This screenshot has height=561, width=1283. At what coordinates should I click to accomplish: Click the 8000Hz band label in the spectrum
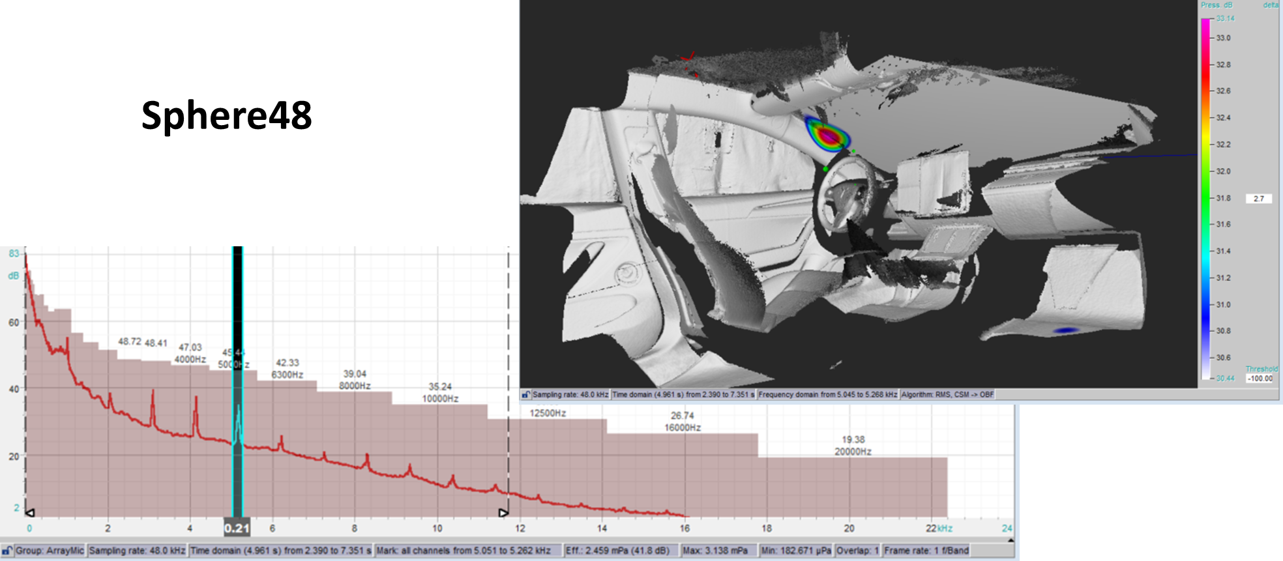[x=355, y=386]
